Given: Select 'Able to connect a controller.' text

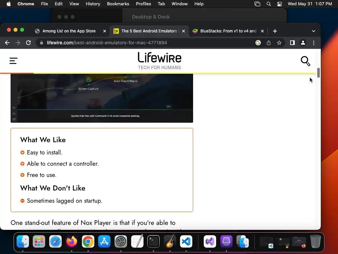Looking at the screenshot, I should click(63, 164).
